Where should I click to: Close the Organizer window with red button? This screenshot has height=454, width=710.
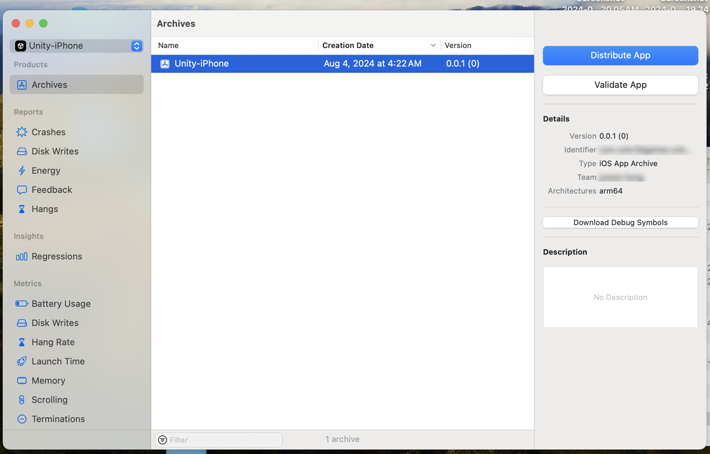pyautogui.click(x=16, y=23)
